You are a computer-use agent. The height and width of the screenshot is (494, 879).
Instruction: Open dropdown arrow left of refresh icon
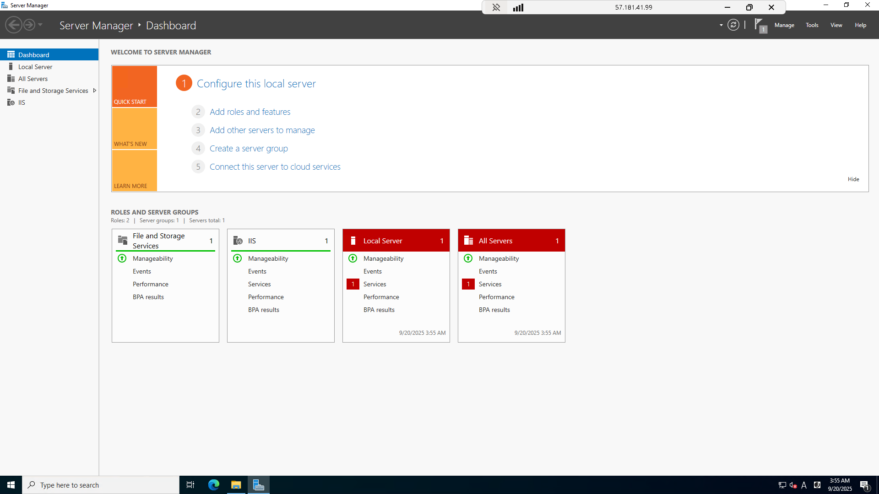[x=721, y=25]
